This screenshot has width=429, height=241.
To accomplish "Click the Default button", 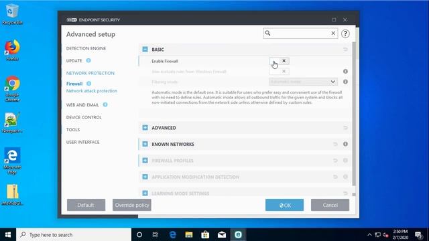I will pyautogui.click(x=86, y=205).
